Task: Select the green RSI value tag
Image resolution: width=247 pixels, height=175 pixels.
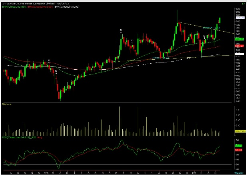Action: point(239,146)
